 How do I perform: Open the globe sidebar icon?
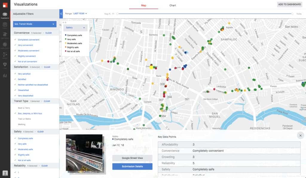click(x=5, y=45)
